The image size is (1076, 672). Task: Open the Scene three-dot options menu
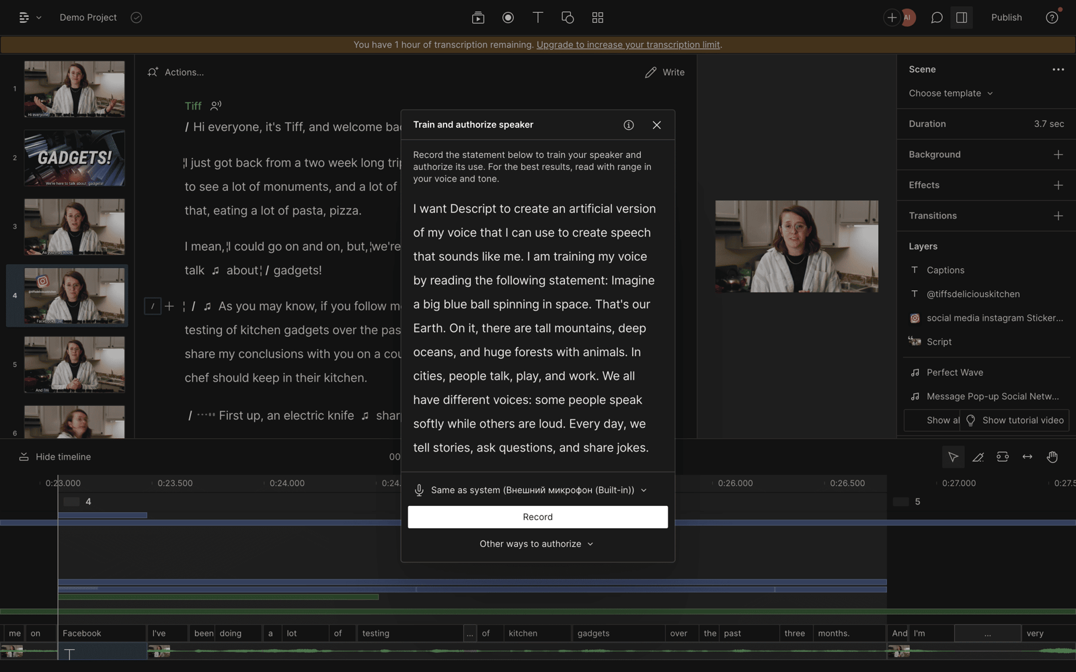pyautogui.click(x=1059, y=69)
